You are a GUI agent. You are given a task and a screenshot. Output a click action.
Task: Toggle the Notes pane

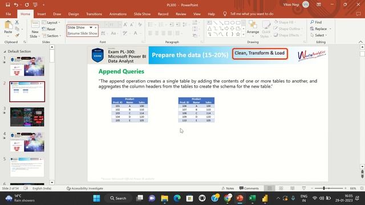(228, 188)
